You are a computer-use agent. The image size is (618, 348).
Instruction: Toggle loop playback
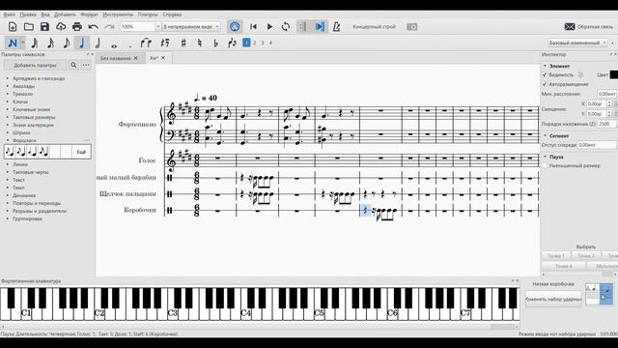point(286,27)
